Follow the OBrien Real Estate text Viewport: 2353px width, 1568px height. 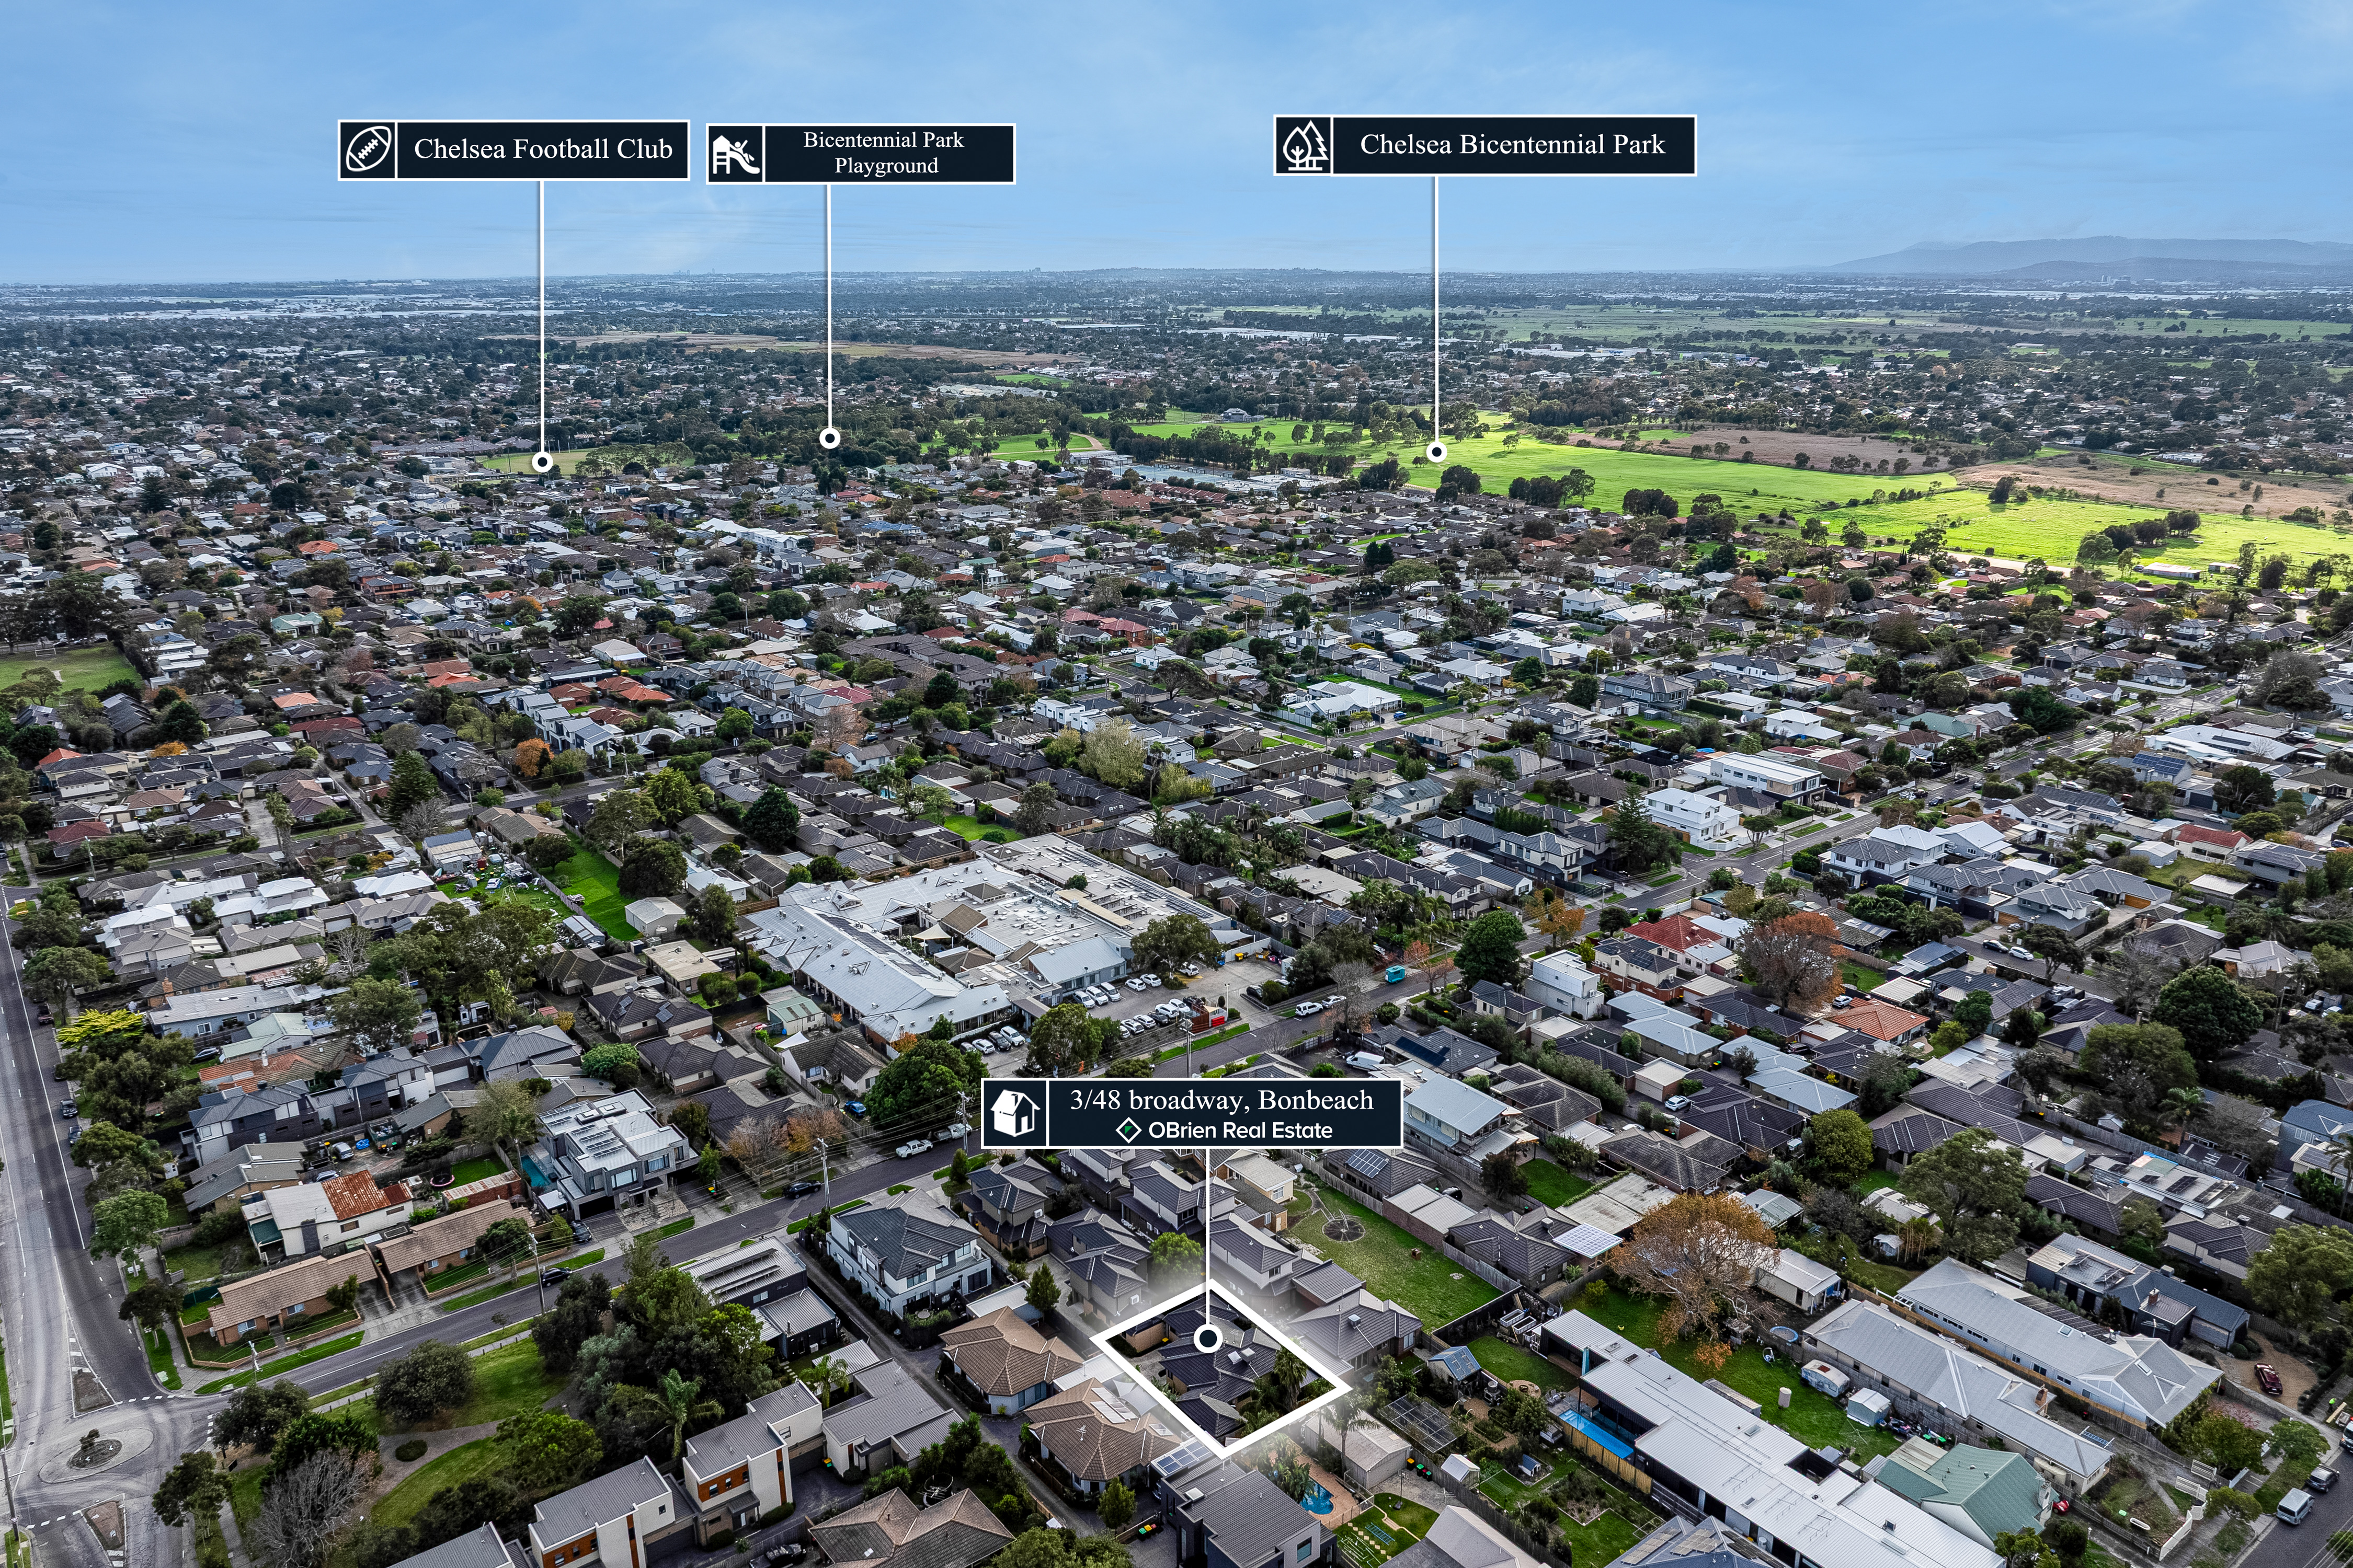(x=1240, y=1131)
